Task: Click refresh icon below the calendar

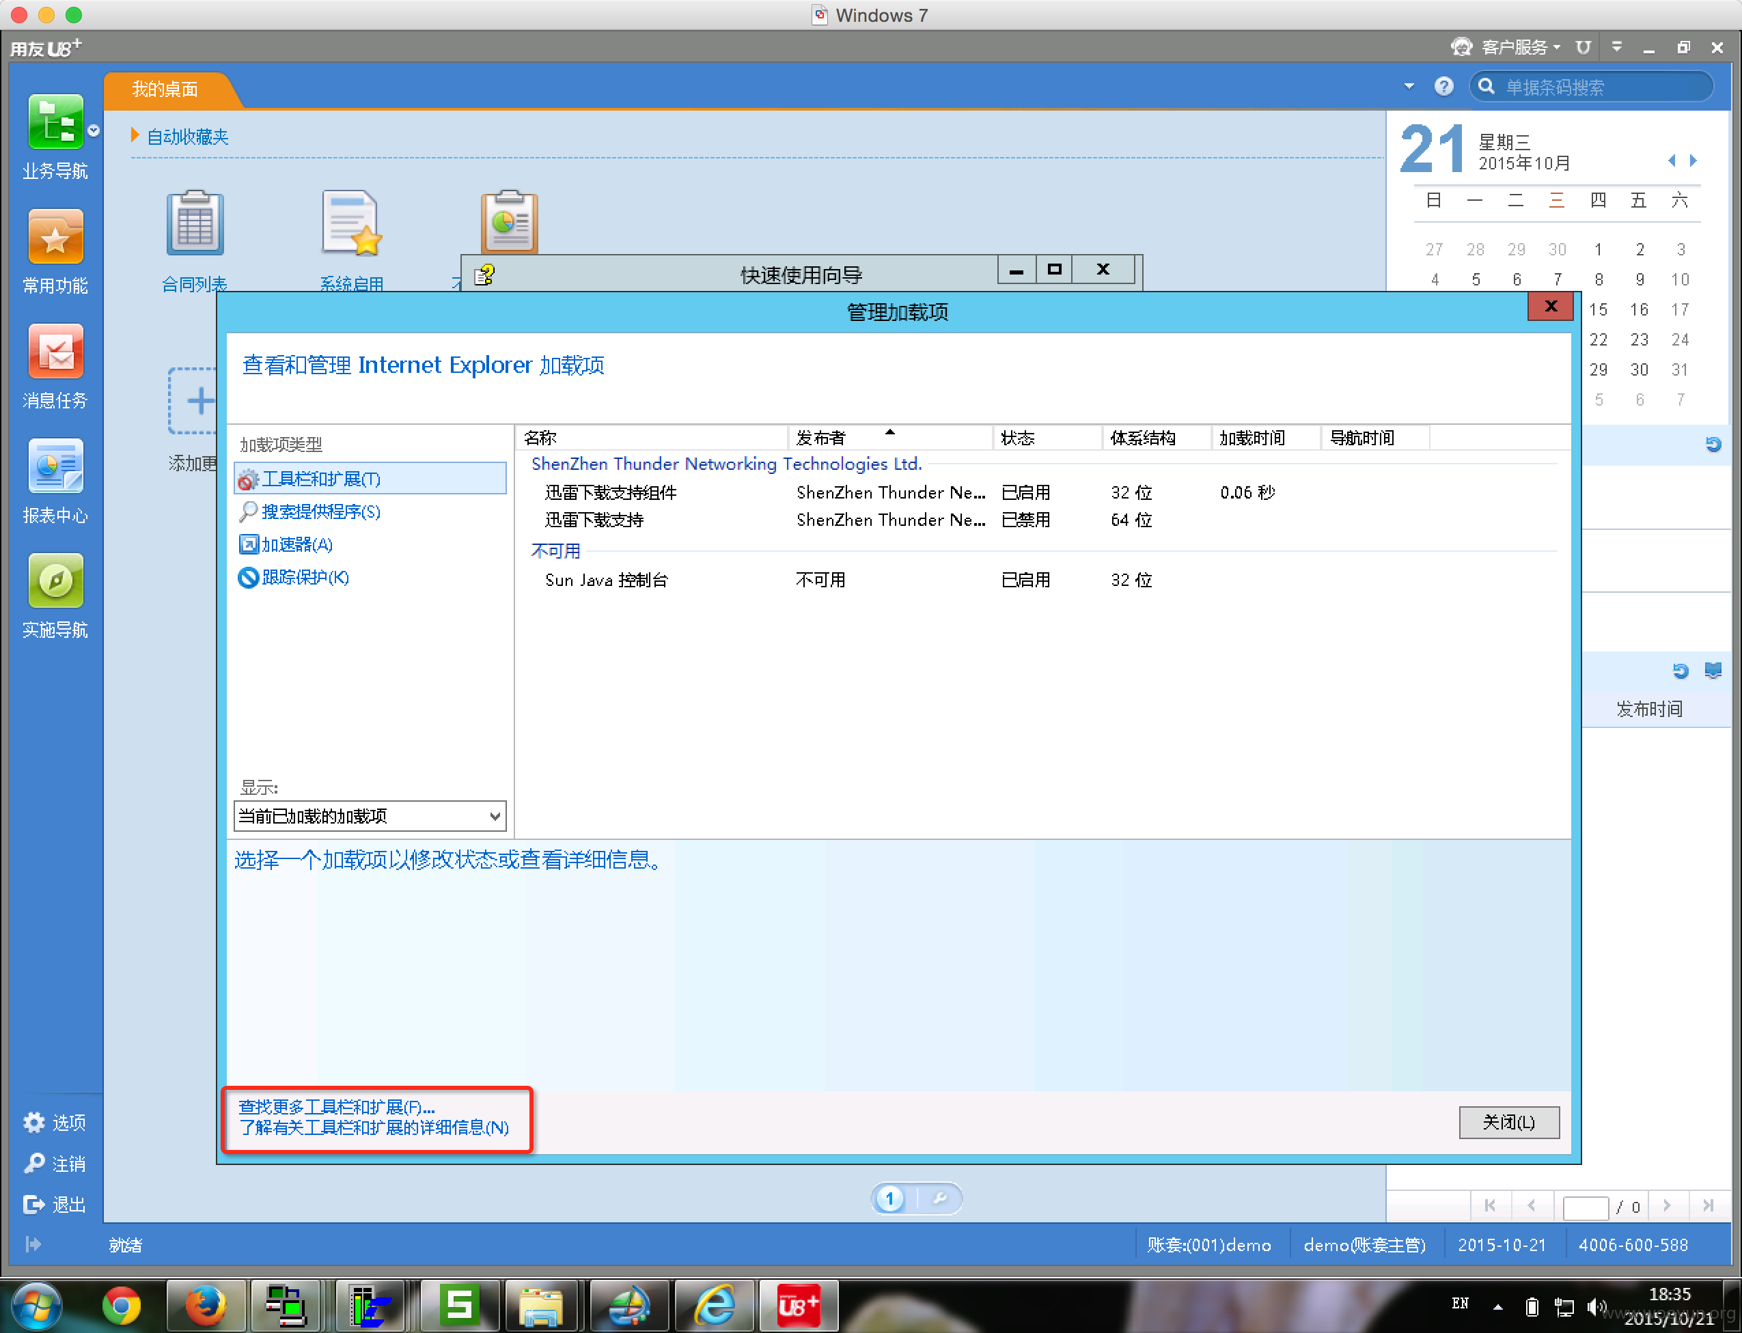Action: 1713,445
